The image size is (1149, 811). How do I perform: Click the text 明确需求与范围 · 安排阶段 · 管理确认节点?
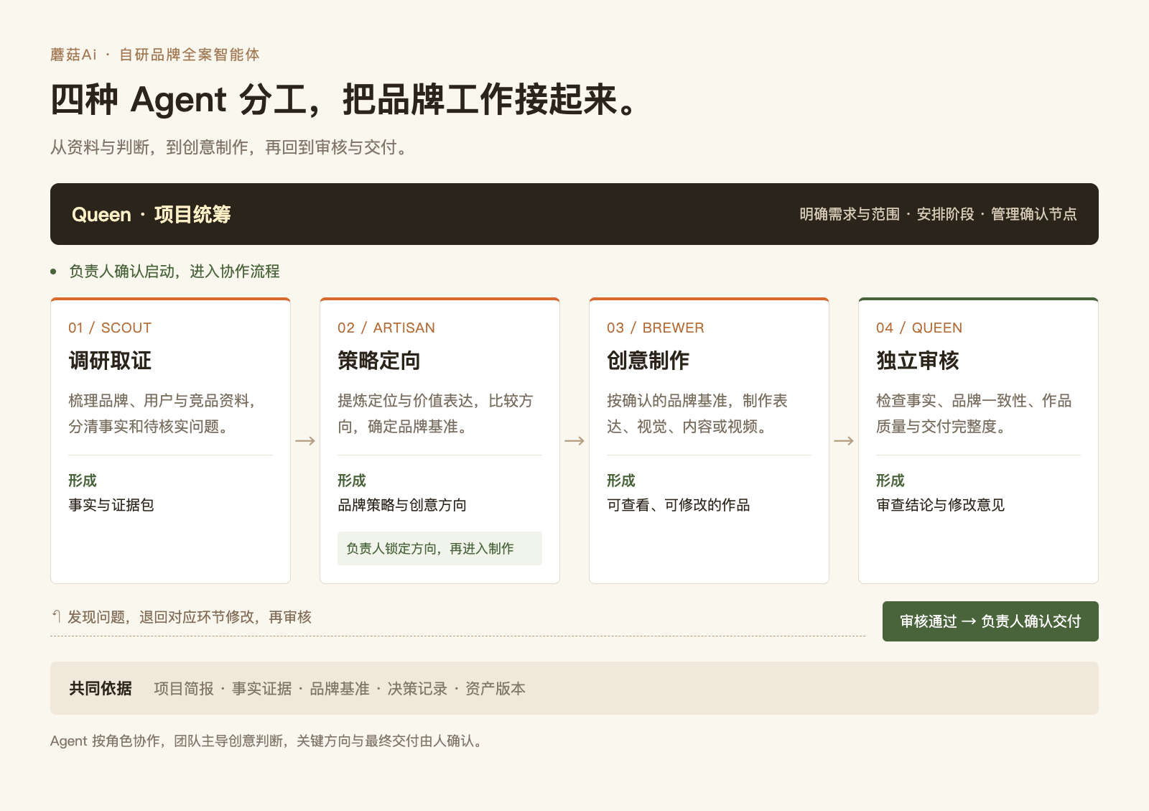coord(938,214)
